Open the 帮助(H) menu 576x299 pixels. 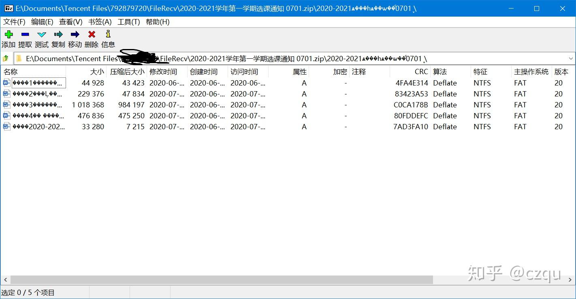tap(157, 22)
